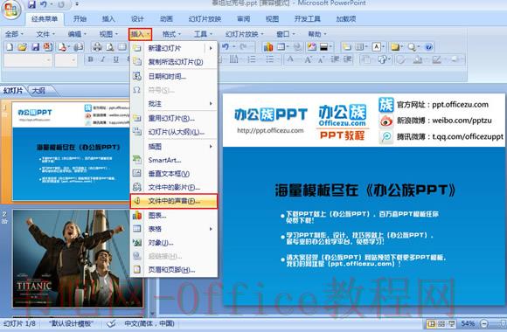Select the 开始 ribbon tab
The image size is (507, 332).
80,18
